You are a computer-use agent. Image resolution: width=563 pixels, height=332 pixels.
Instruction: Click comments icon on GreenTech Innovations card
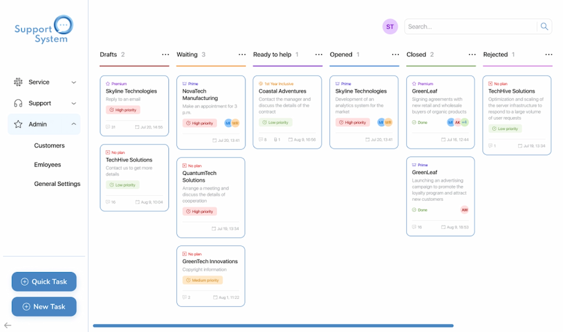coord(184,297)
